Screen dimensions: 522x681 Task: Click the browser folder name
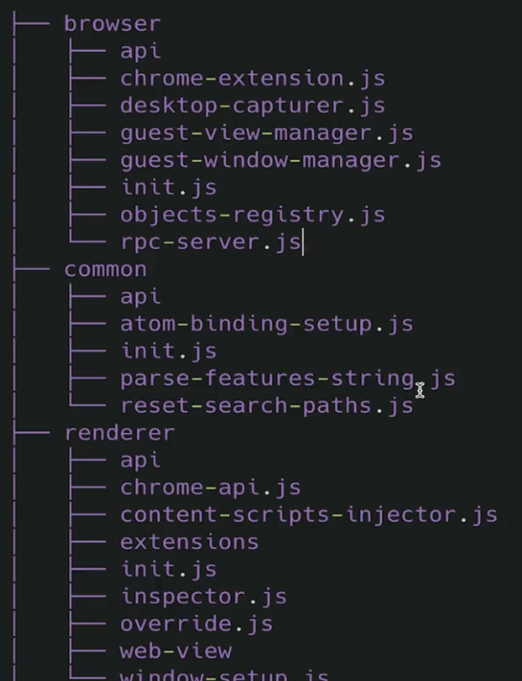112,23
